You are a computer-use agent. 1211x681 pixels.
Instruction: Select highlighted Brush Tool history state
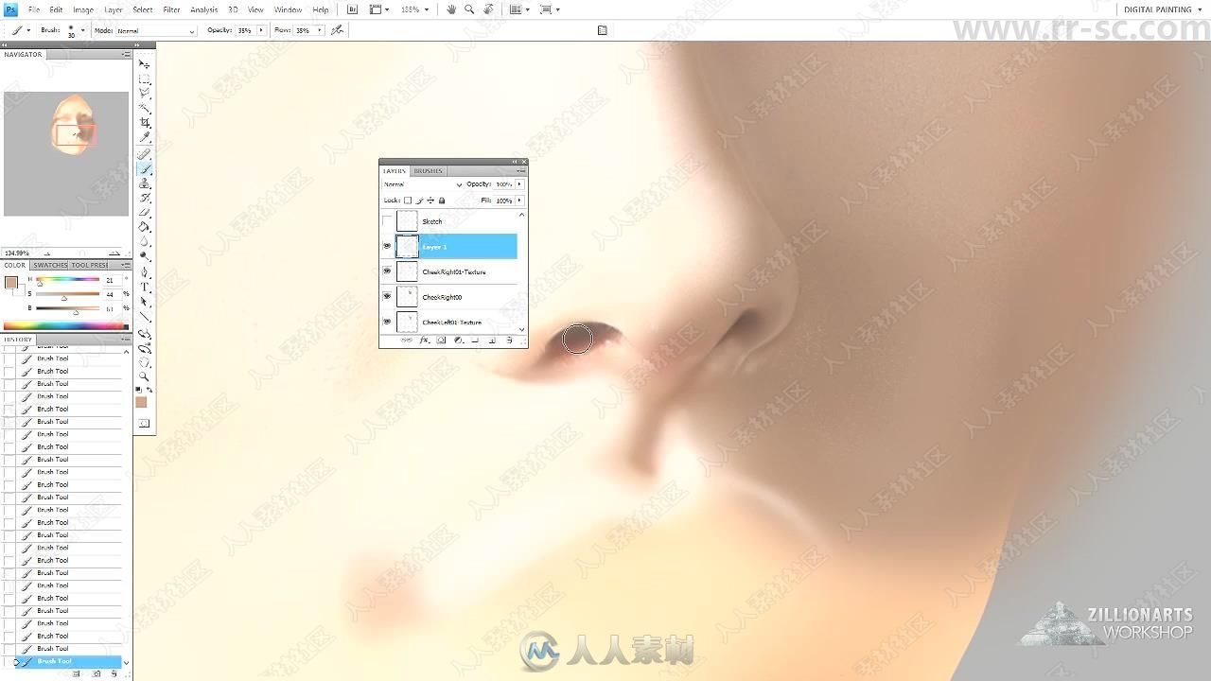tap(68, 661)
